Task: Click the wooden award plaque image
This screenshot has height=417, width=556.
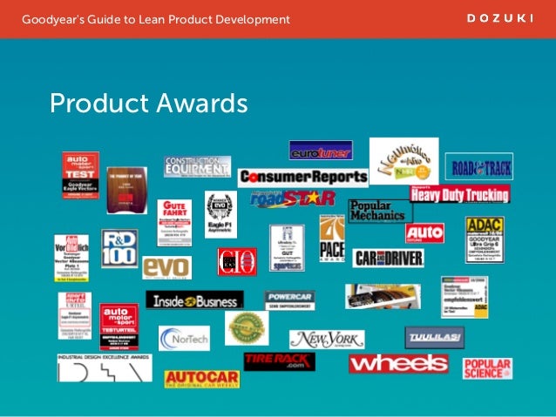Action: (126, 191)
